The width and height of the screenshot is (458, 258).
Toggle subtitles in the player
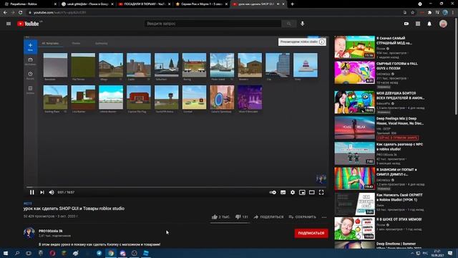(283, 192)
